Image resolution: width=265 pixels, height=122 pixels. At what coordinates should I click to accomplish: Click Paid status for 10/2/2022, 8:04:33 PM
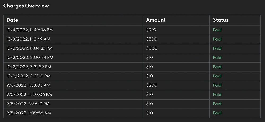[217, 48]
